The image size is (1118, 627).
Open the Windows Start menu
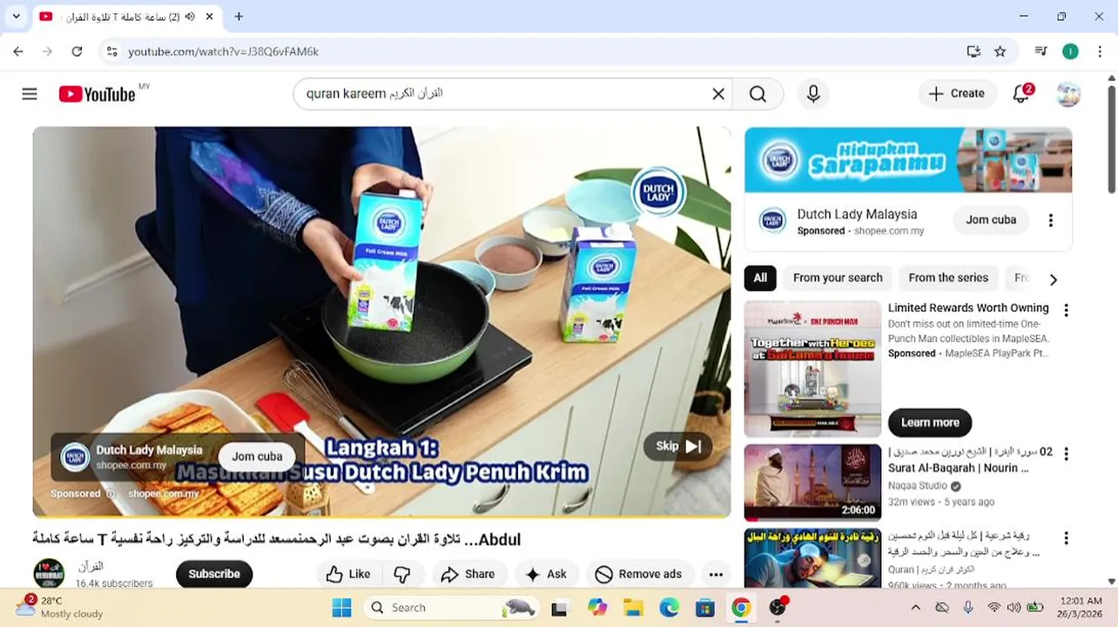341,608
